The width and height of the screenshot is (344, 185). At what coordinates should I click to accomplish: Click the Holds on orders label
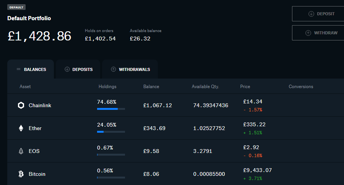tap(99, 31)
